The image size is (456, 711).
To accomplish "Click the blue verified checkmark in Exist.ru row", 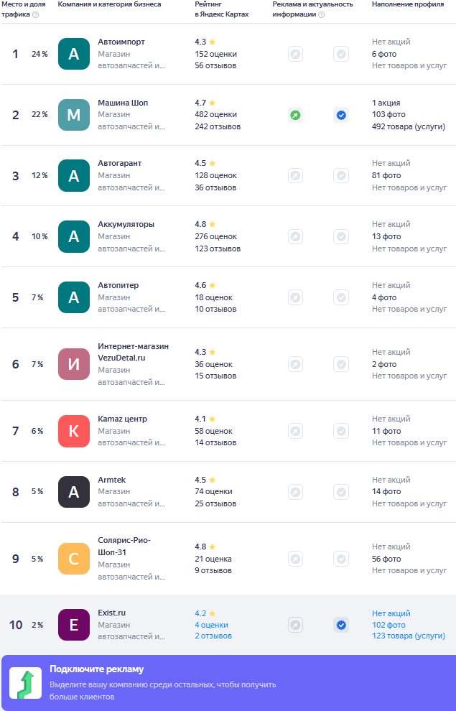I will click(341, 626).
